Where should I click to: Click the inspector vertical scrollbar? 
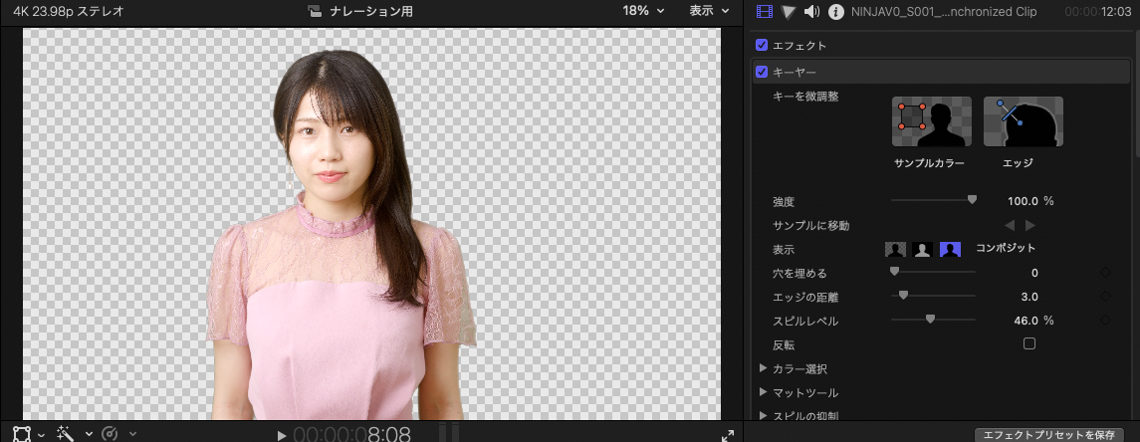coord(1136,91)
